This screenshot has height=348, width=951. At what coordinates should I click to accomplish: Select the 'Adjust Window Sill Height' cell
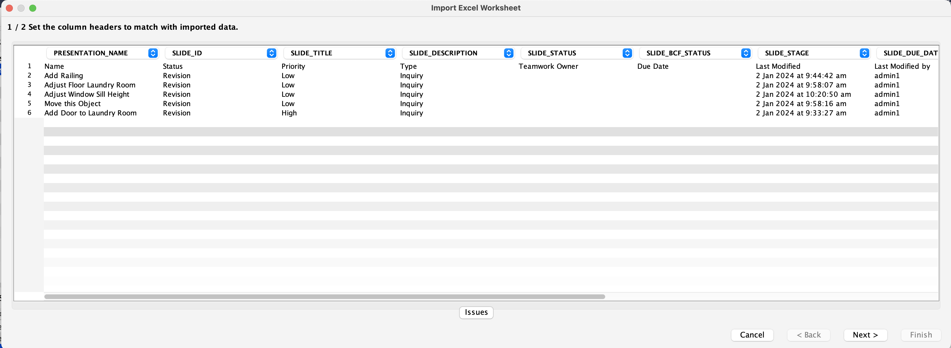tap(87, 94)
